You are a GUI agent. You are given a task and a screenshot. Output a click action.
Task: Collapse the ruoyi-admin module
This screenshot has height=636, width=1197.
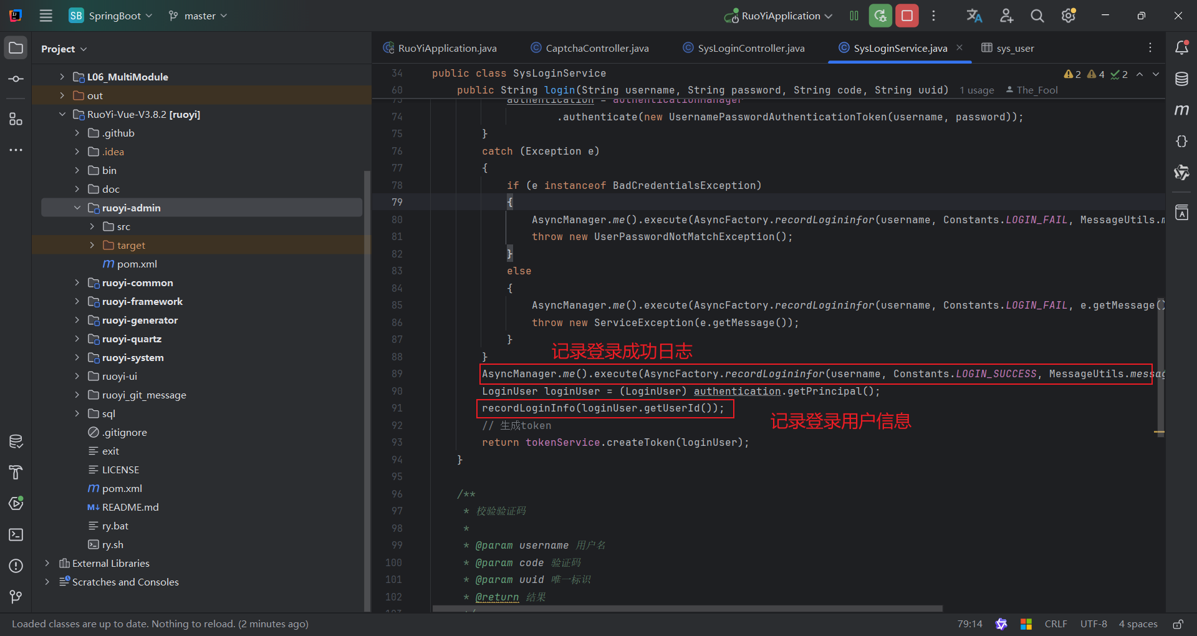(77, 208)
